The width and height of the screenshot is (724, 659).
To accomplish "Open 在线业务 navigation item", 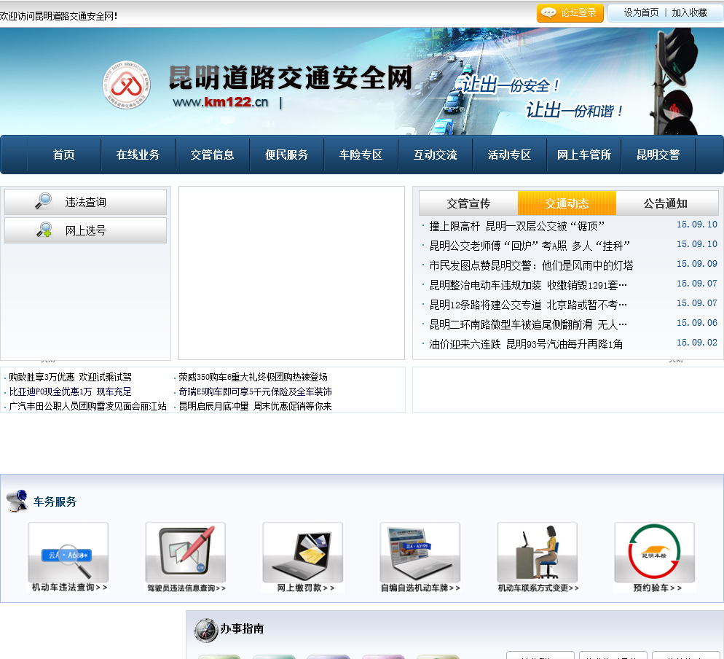I will click(x=138, y=155).
